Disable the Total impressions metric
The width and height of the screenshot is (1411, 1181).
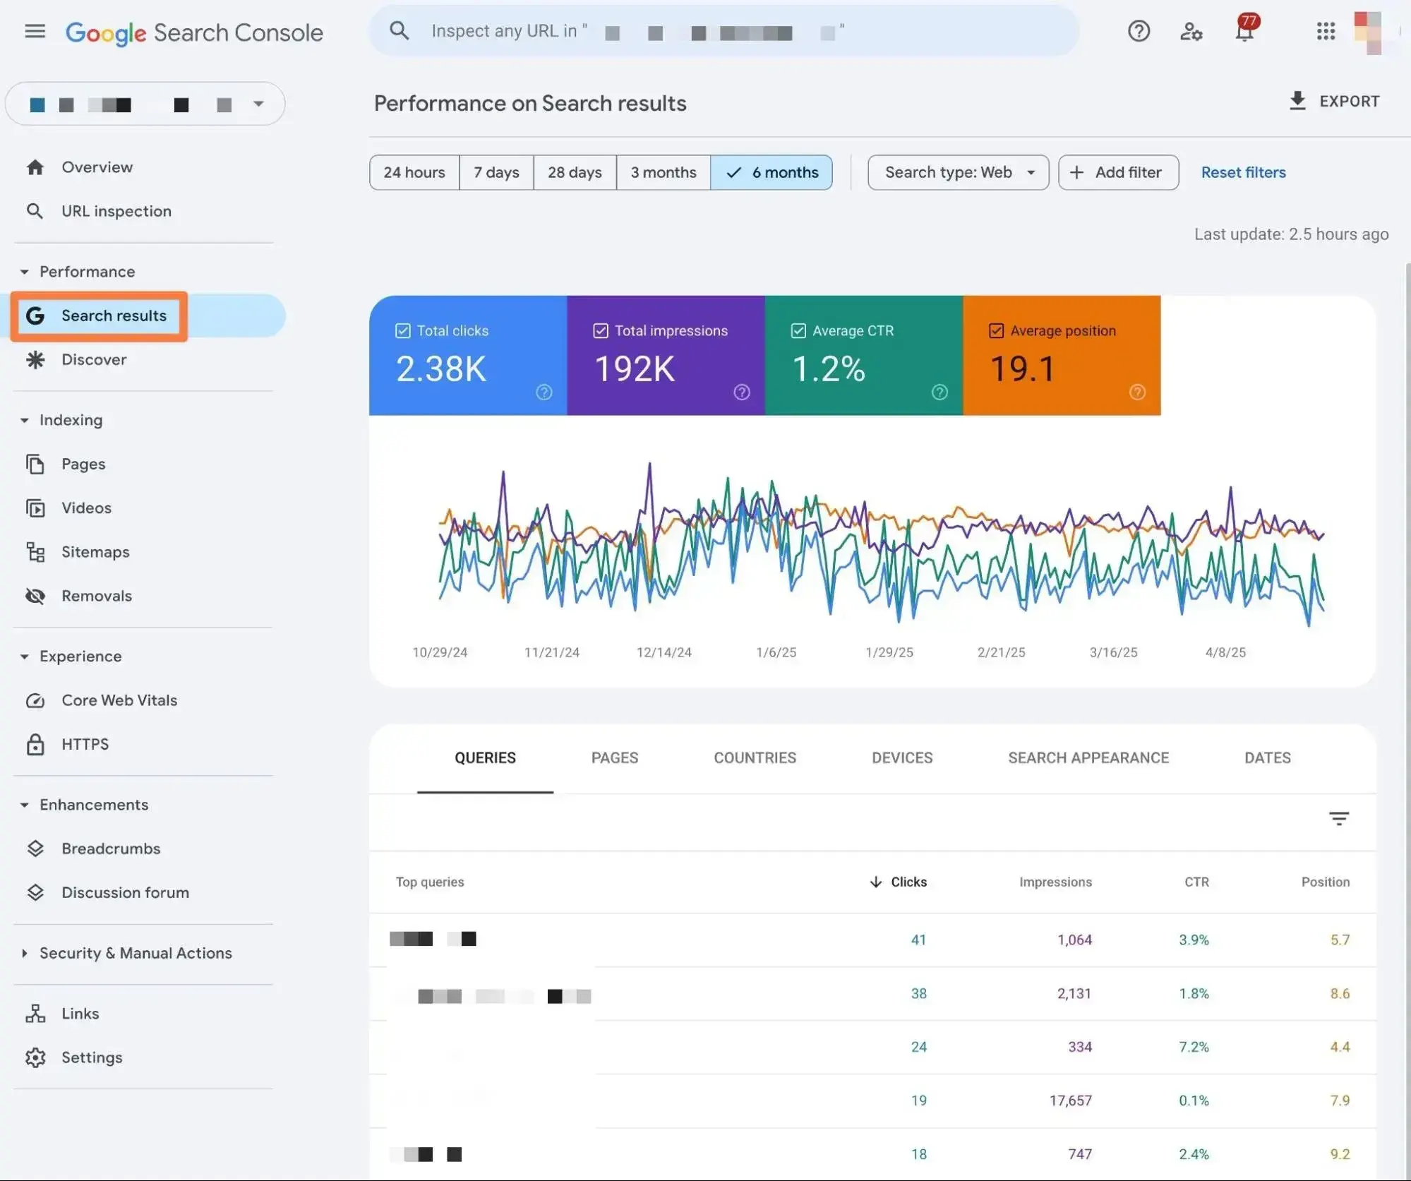(x=600, y=330)
